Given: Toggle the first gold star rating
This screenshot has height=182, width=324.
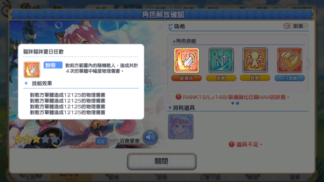Looking at the screenshot, I should (18, 139).
